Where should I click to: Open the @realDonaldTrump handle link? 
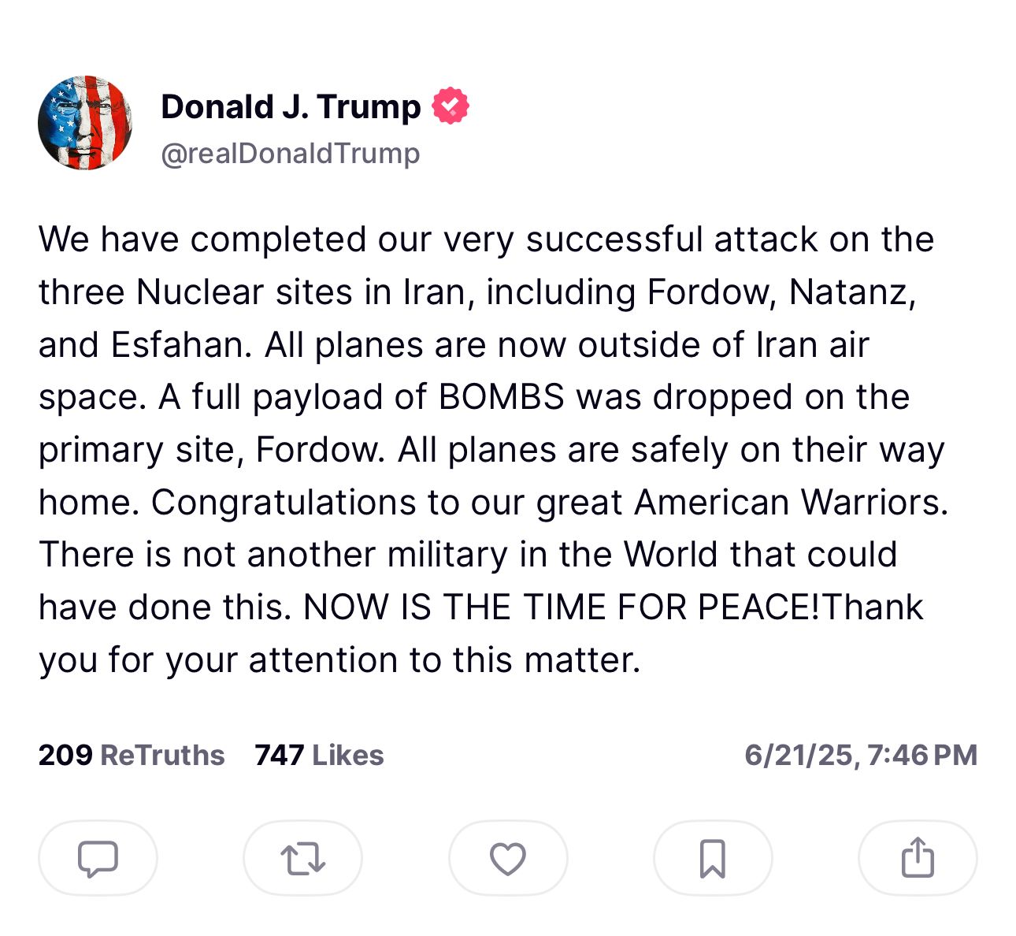point(291,153)
